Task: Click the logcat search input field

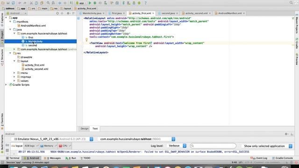Action: (213, 146)
